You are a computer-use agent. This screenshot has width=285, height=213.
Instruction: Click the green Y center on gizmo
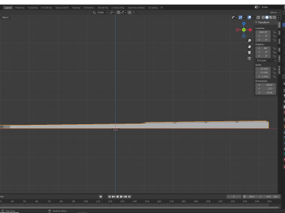[x=244, y=30]
